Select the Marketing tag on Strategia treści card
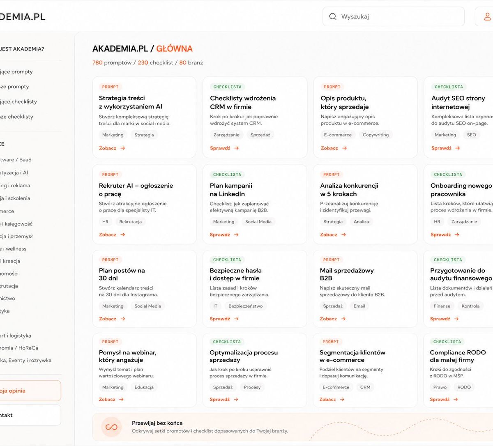Image resolution: width=493 pixels, height=446 pixels. click(113, 135)
